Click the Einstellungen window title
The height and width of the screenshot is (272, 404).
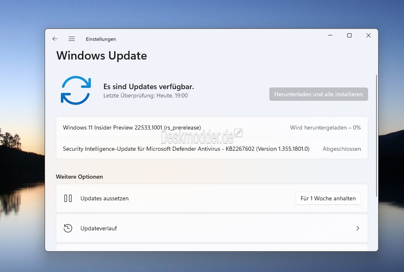(101, 39)
